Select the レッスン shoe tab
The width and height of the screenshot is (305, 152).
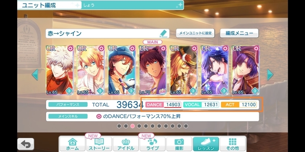click(206, 144)
